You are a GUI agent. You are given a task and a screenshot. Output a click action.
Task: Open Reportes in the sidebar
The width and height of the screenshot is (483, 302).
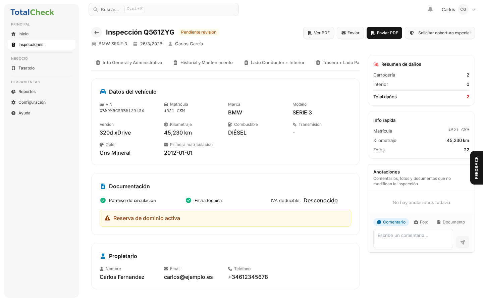pos(27,92)
